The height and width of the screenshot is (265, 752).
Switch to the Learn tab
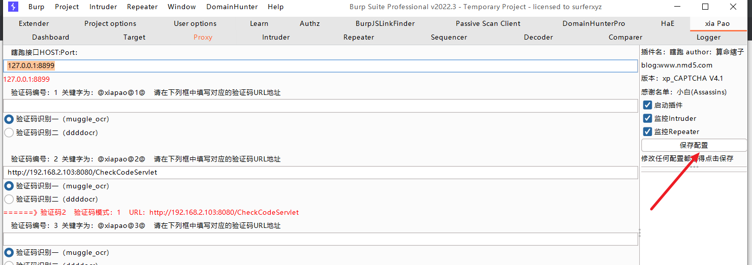(259, 23)
